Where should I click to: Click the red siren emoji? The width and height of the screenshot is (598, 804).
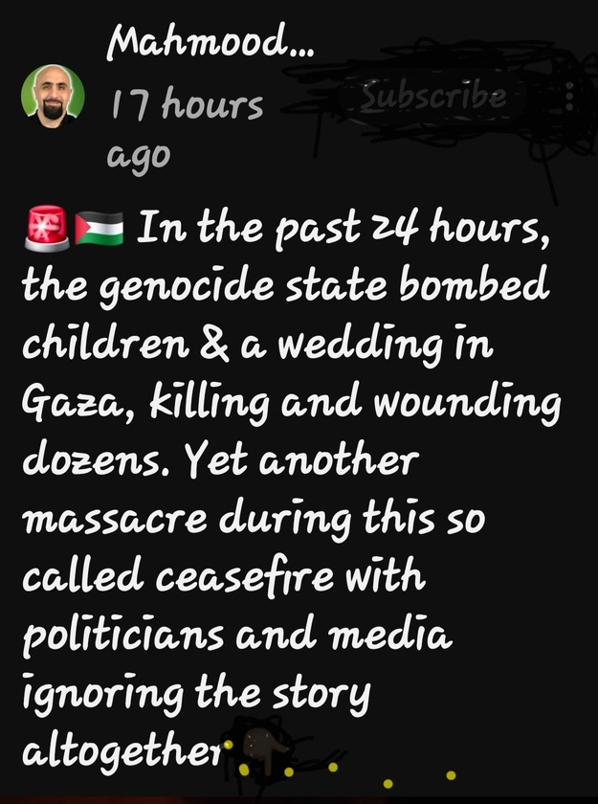(x=47, y=228)
